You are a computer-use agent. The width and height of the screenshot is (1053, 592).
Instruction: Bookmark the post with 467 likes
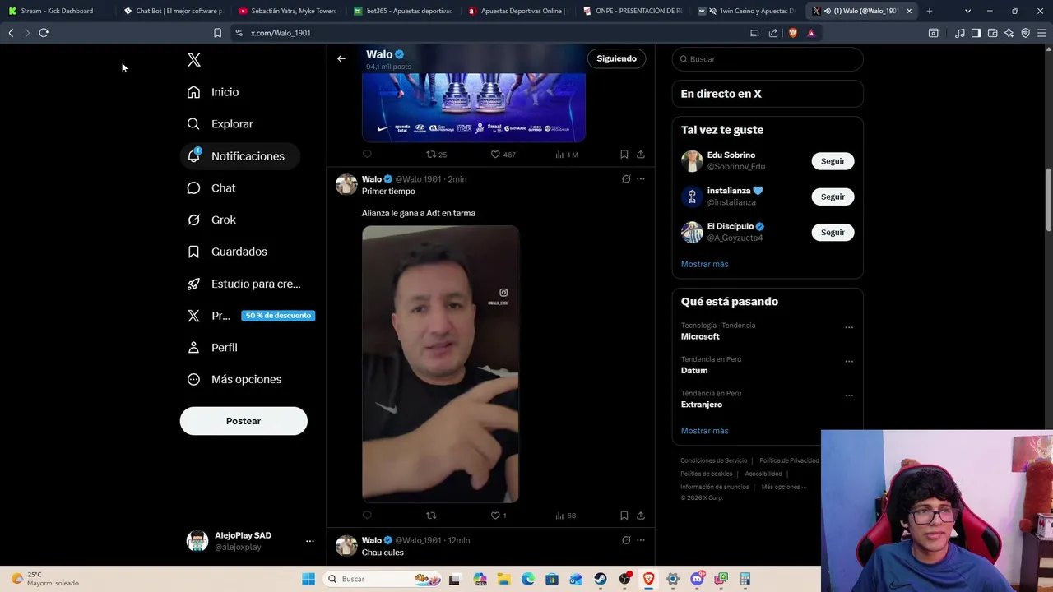[x=624, y=155]
